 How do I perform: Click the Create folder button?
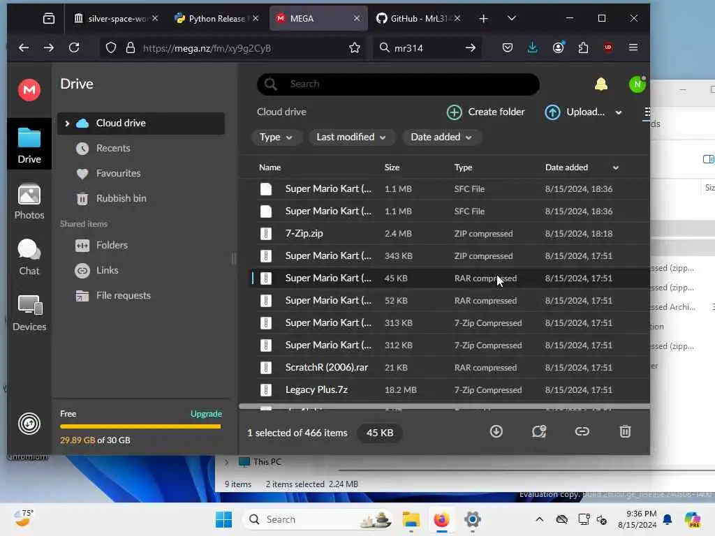click(486, 112)
